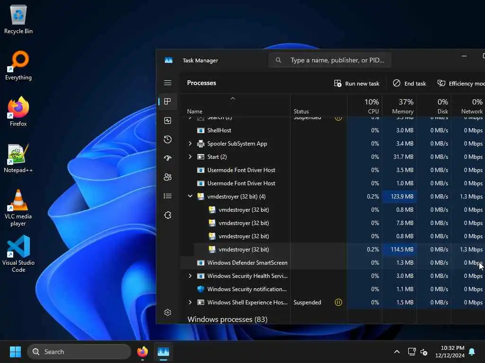This screenshot has width=485, height=363.
Task: Click the search magnifier icon in Task Manager
Action: (x=278, y=60)
